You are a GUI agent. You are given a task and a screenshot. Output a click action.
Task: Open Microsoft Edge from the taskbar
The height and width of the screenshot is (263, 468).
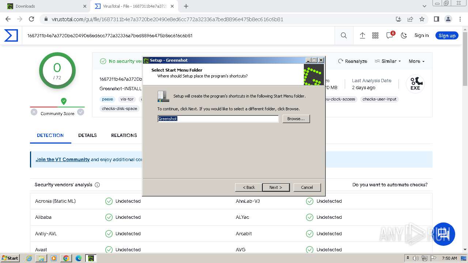[79, 258]
